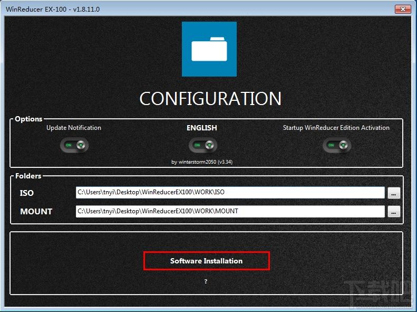This screenshot has height=312, width=417.
Task: Click the ISO label
Action: tap(26, 193)
